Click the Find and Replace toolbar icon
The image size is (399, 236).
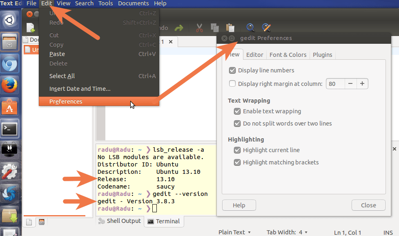pos(266,28)
